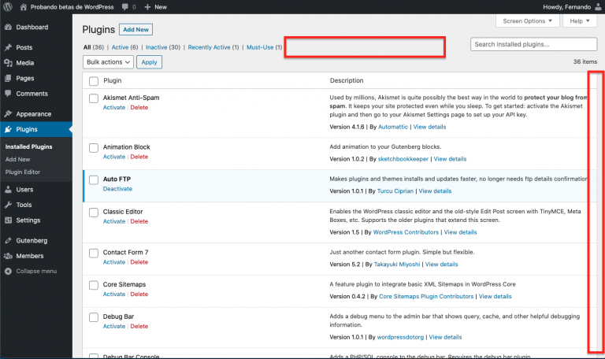Click the home icon beside site name
605x359 pixels.
click(23, 7)
